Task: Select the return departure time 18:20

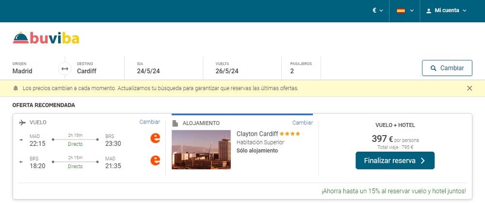Action: pos(37,166)
